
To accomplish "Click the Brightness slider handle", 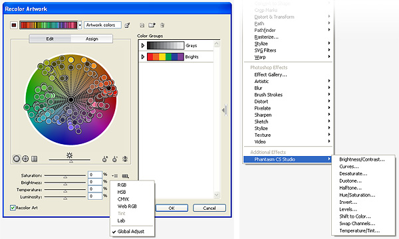I will click(x=65, y=184).
